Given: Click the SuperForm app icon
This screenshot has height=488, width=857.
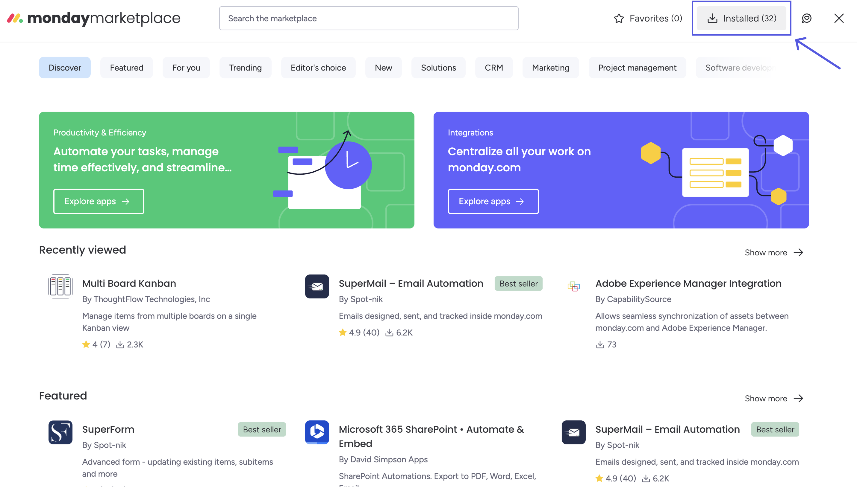Looking at the screenshot, I should pos(60,432).
